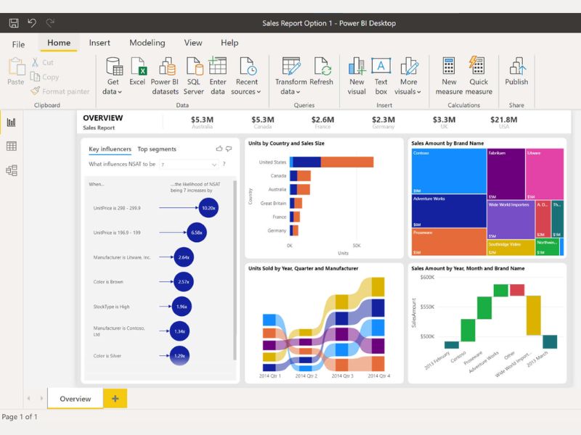Select the Report view icon

[11, 123]
